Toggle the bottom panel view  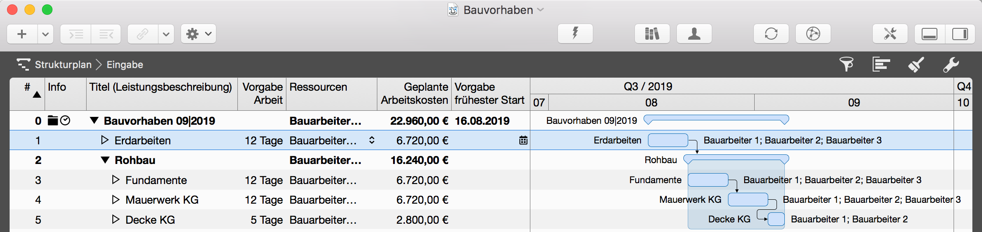click(x=930, y=34)
